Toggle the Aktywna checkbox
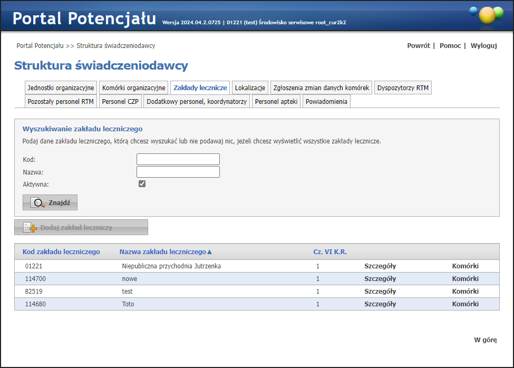Viewport: 514px width, 368px height. (x=142, y=184)
